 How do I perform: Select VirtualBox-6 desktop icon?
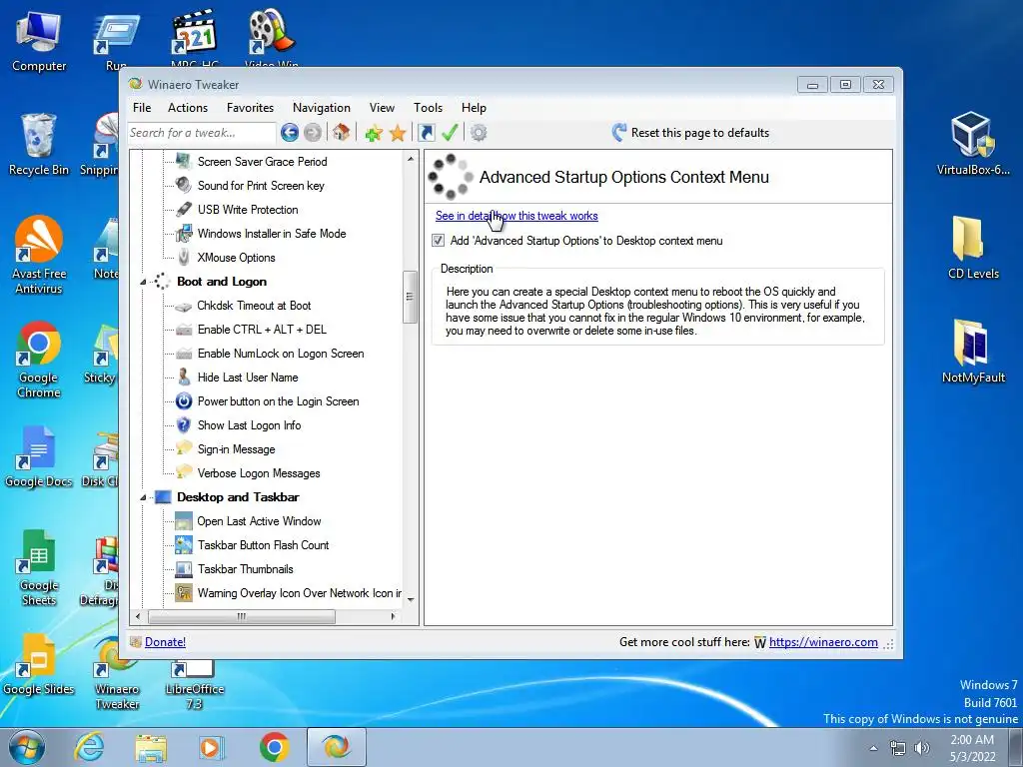[973, 144]
